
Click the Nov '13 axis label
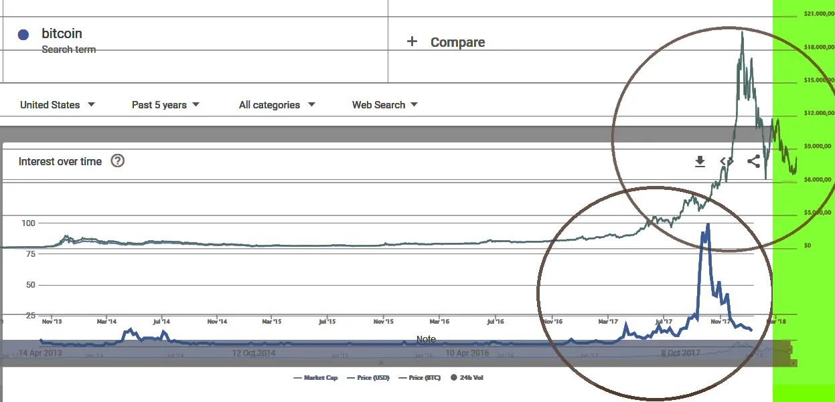pos(52,322)
